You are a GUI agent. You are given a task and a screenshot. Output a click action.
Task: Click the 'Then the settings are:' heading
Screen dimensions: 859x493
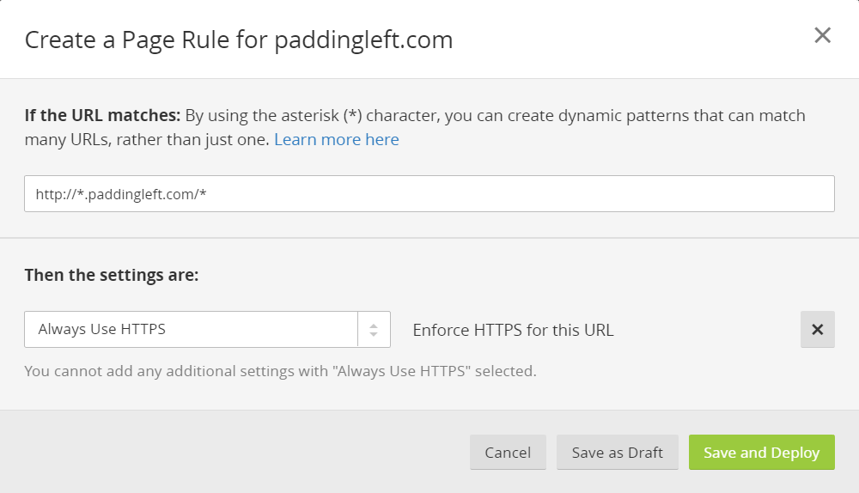pos(111,275)
